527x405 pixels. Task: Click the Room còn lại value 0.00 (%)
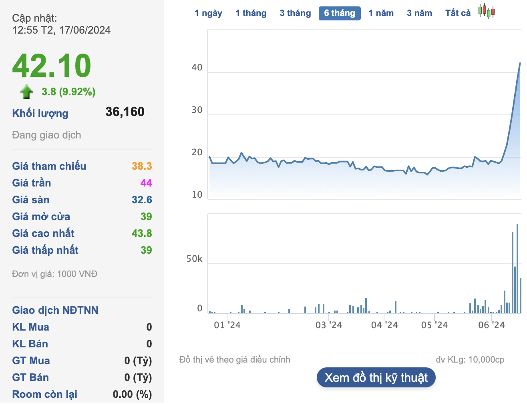pyautogui.click(x=132, y=394)
